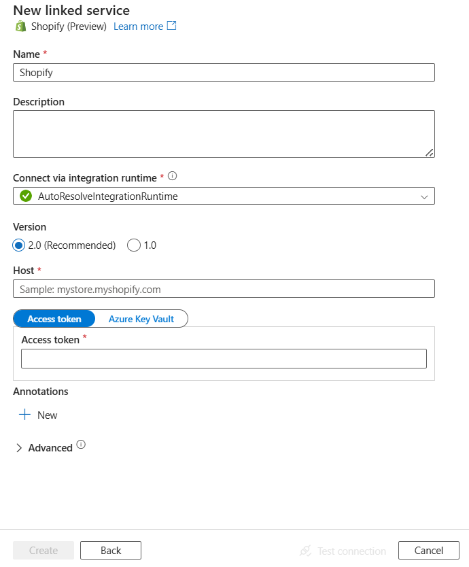Click Cancel to dismiss the dialog

428,550
